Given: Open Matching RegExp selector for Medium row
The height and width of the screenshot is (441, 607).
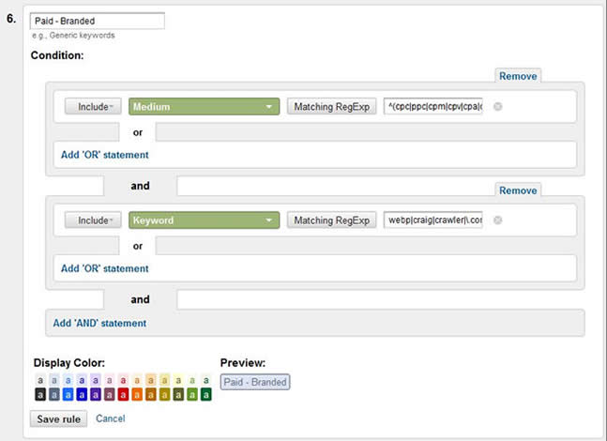Looking at the screenshot, I should click(x=332, y=106).
